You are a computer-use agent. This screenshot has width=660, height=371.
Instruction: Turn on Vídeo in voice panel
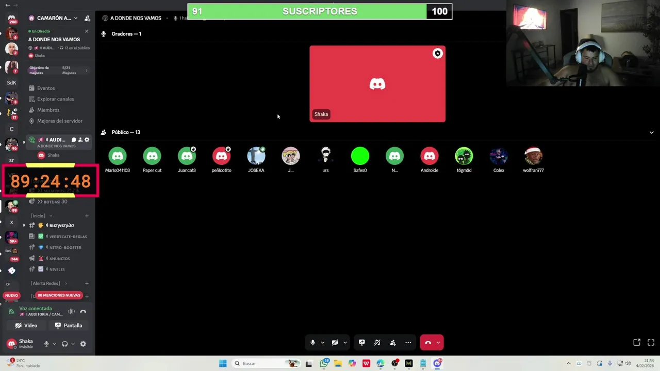[x=26, y=326]
